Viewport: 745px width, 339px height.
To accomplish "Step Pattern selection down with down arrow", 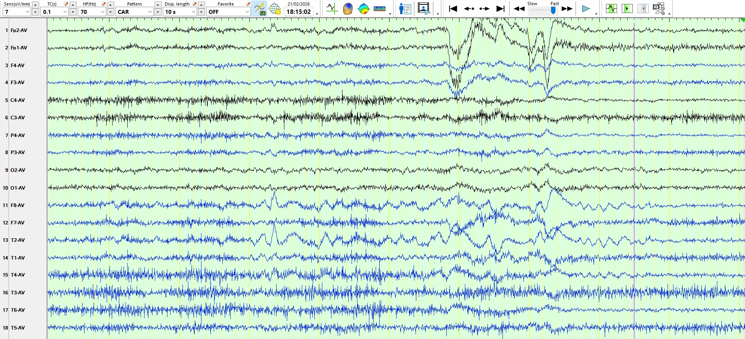I will [x=158, y=12].
